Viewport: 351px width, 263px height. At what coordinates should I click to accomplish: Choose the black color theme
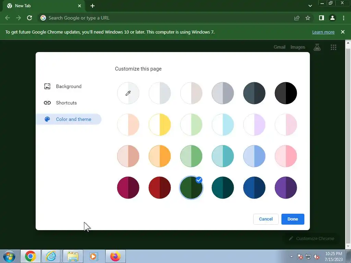click(x=286, y=93)
